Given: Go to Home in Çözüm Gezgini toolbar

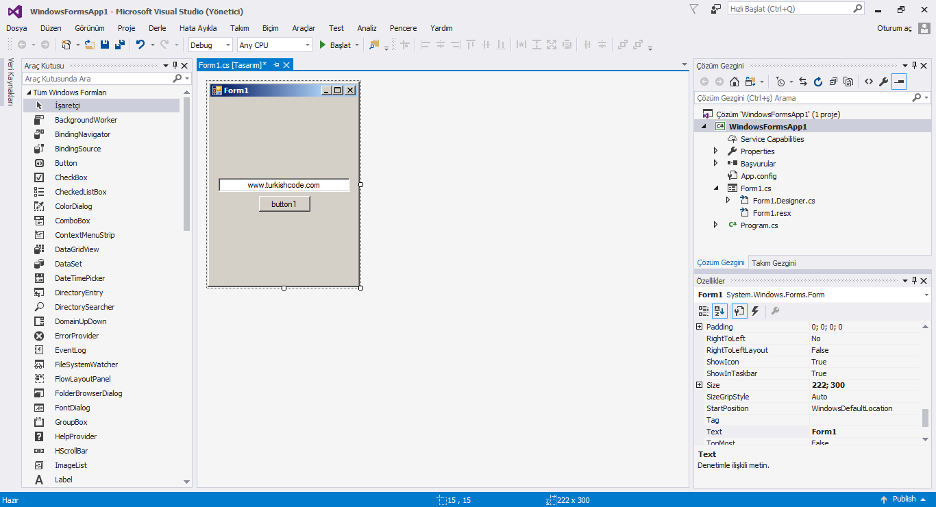Looking at the screenshot, I should point(734,82).
